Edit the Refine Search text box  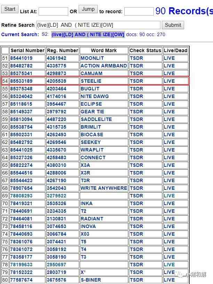[98, 25]
